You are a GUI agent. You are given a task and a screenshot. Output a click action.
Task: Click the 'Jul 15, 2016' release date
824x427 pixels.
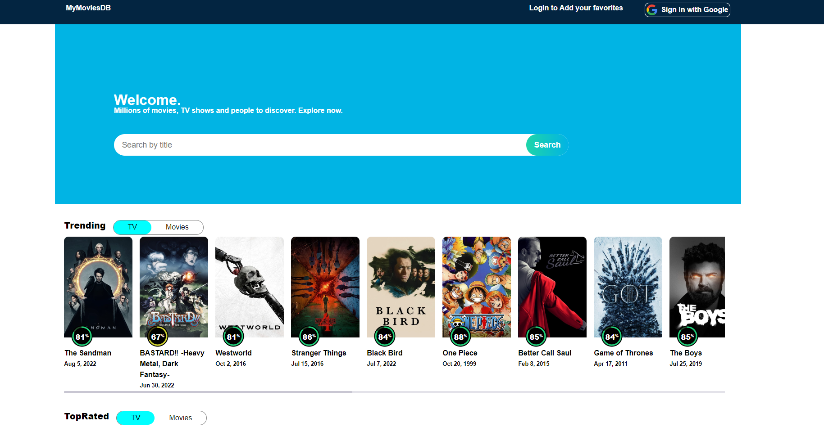pos(307,364)
